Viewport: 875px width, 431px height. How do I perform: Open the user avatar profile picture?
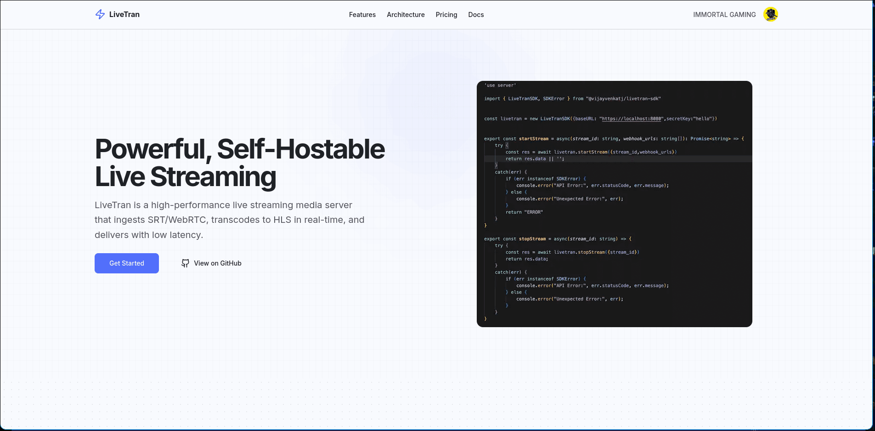click(x=770, y=15)
